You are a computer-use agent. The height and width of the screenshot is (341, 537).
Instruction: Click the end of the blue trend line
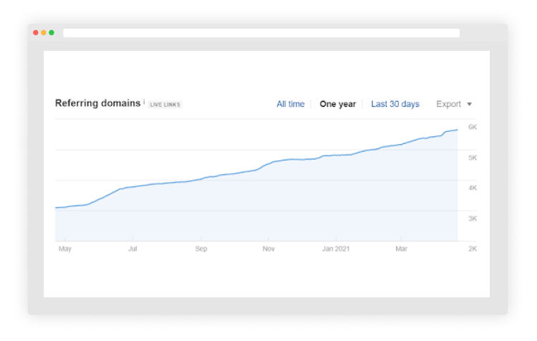pyautogui.click(x=457, y=130)
